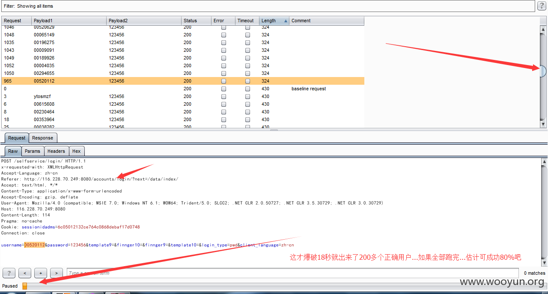Screen dimensions: 548x294
Task: Sort by the Payload1 column header
Action: pyautogui.click(x=69, y=21)
